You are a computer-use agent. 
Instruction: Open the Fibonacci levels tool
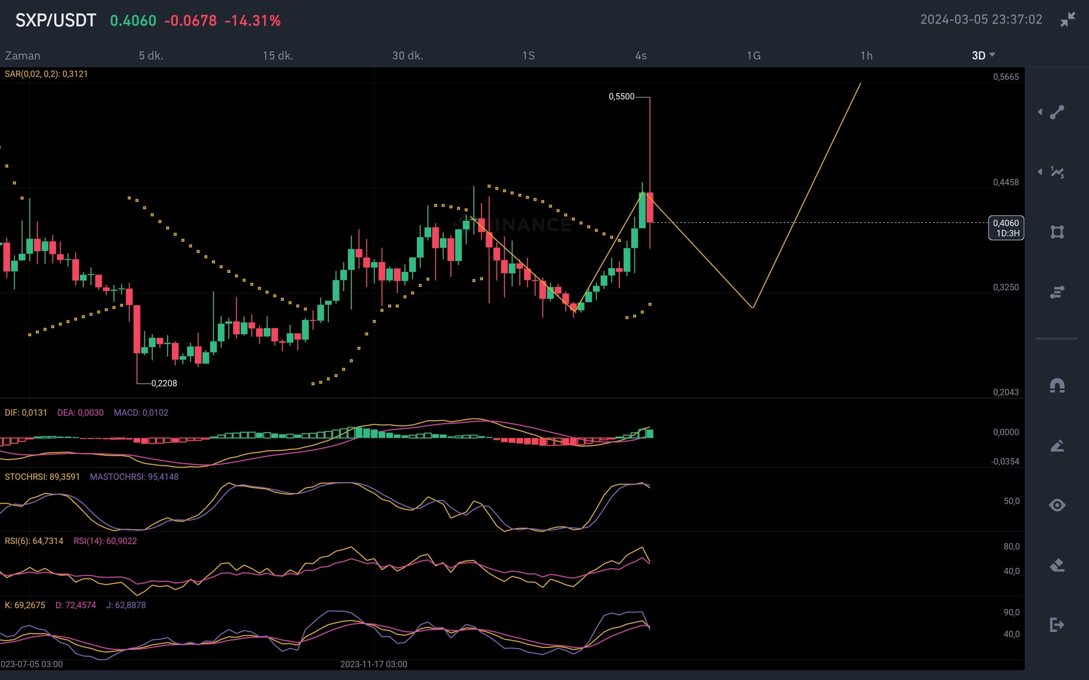1057,292
